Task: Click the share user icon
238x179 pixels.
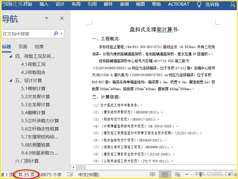Action: [x=233, y=4]
